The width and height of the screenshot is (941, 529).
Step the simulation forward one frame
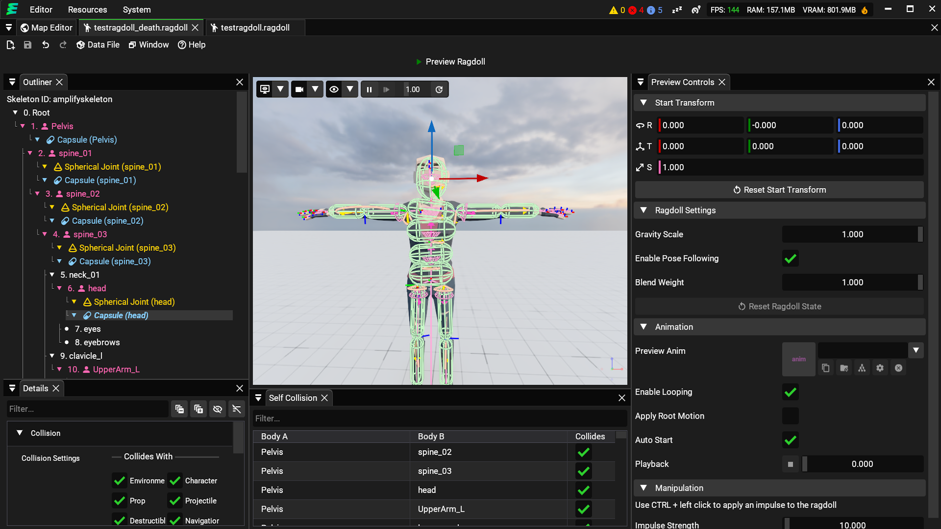click(x=387, y=89)
